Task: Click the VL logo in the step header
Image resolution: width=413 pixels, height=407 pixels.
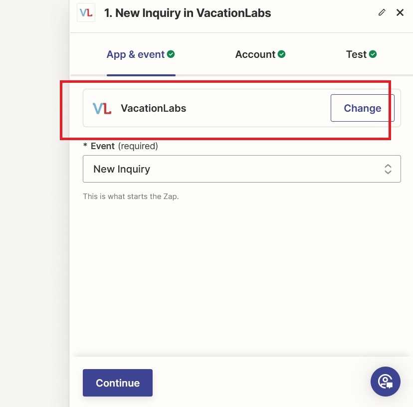Action: click(x=86, y=12)
